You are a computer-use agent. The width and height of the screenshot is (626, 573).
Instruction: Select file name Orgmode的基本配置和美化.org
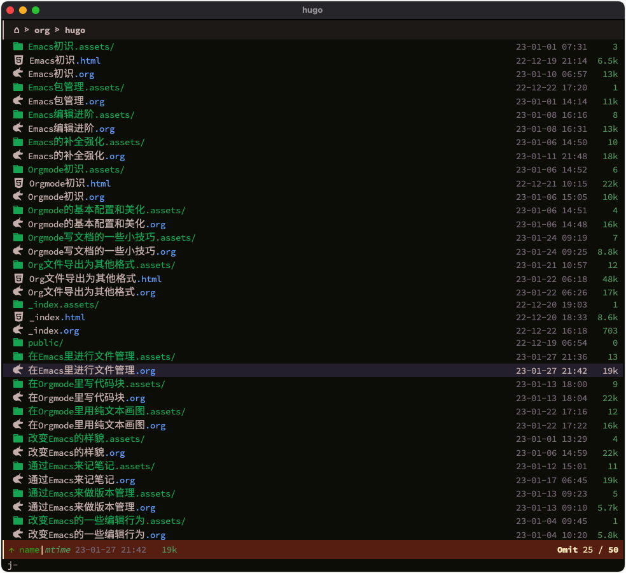click(97, 224)
